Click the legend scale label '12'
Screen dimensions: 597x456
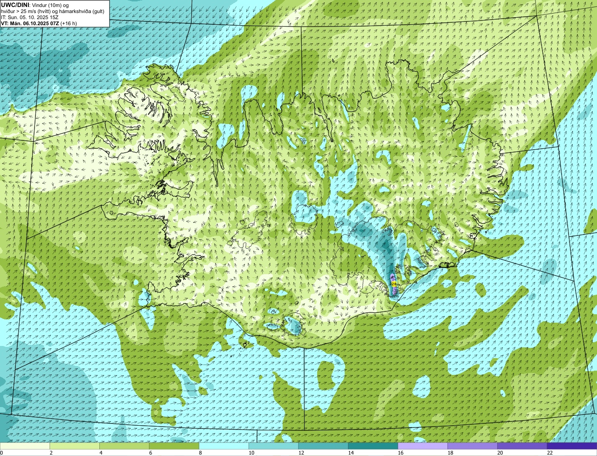tap(301, 453)
